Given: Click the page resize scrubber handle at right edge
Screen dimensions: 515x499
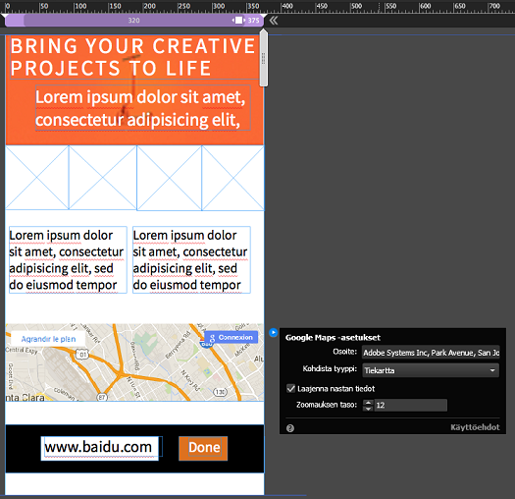Looking at the screenshot, I should pos(263,58).
